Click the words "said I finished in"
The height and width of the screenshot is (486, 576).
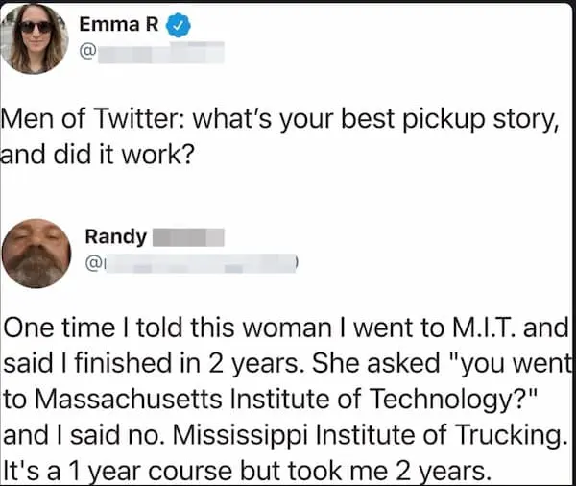click(88, 362)
